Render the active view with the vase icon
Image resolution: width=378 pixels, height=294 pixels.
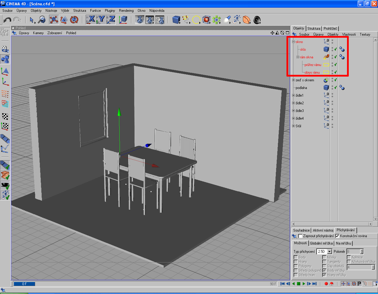pyautogui.click(x=140, y=20)
